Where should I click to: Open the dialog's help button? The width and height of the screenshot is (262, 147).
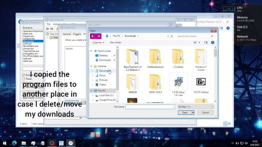point(212,42)
